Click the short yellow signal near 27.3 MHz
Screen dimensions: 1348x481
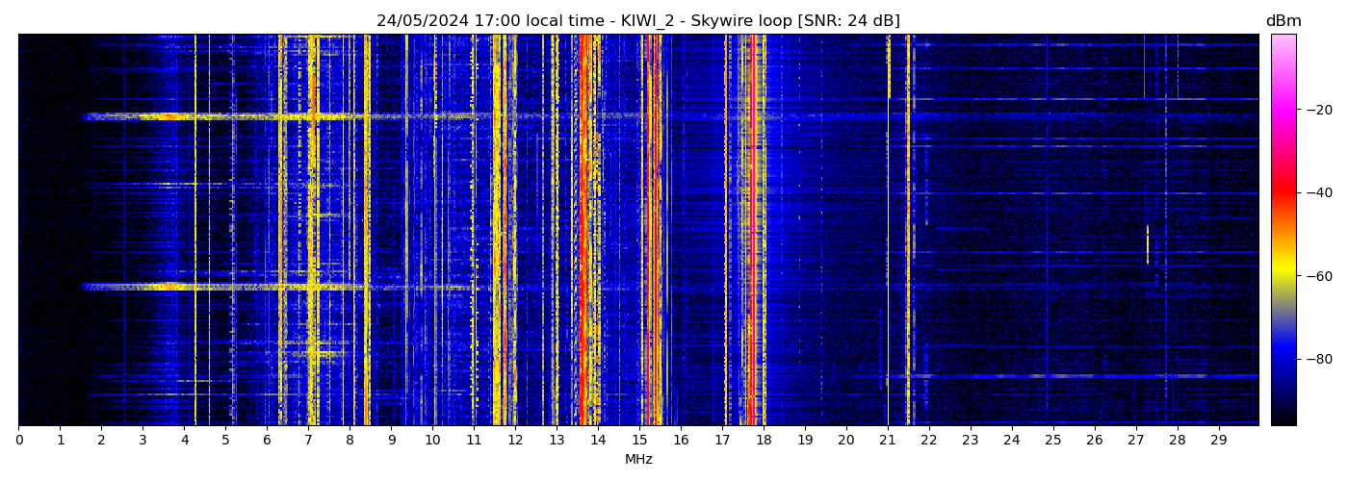(x=1148, y=244)
